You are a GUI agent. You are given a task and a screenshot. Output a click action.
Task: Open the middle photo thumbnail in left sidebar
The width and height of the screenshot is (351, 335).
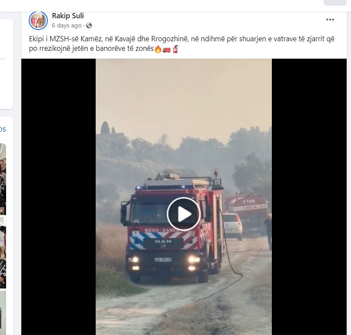pyautogui.click(x=3, y=252)
